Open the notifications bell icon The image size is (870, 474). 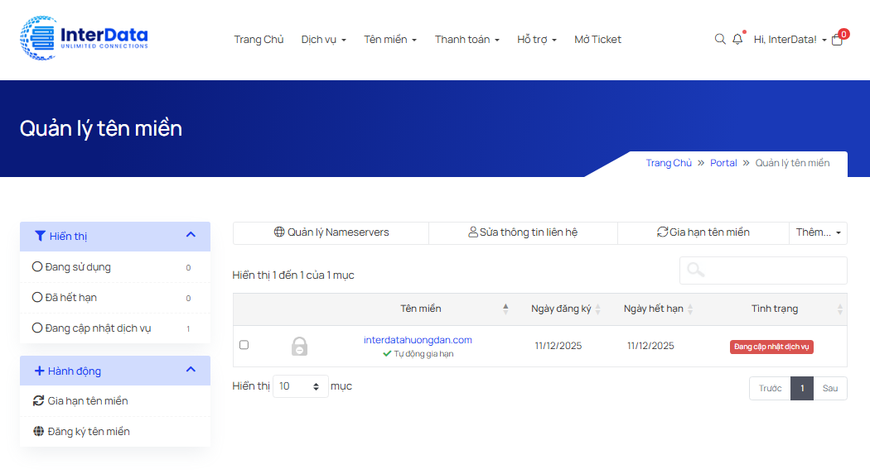737,39
